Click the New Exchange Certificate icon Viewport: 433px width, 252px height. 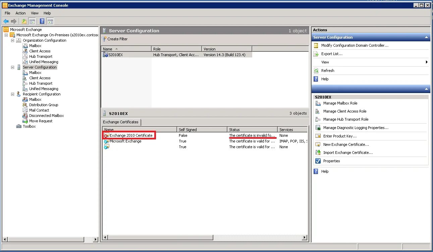(318, 144)
